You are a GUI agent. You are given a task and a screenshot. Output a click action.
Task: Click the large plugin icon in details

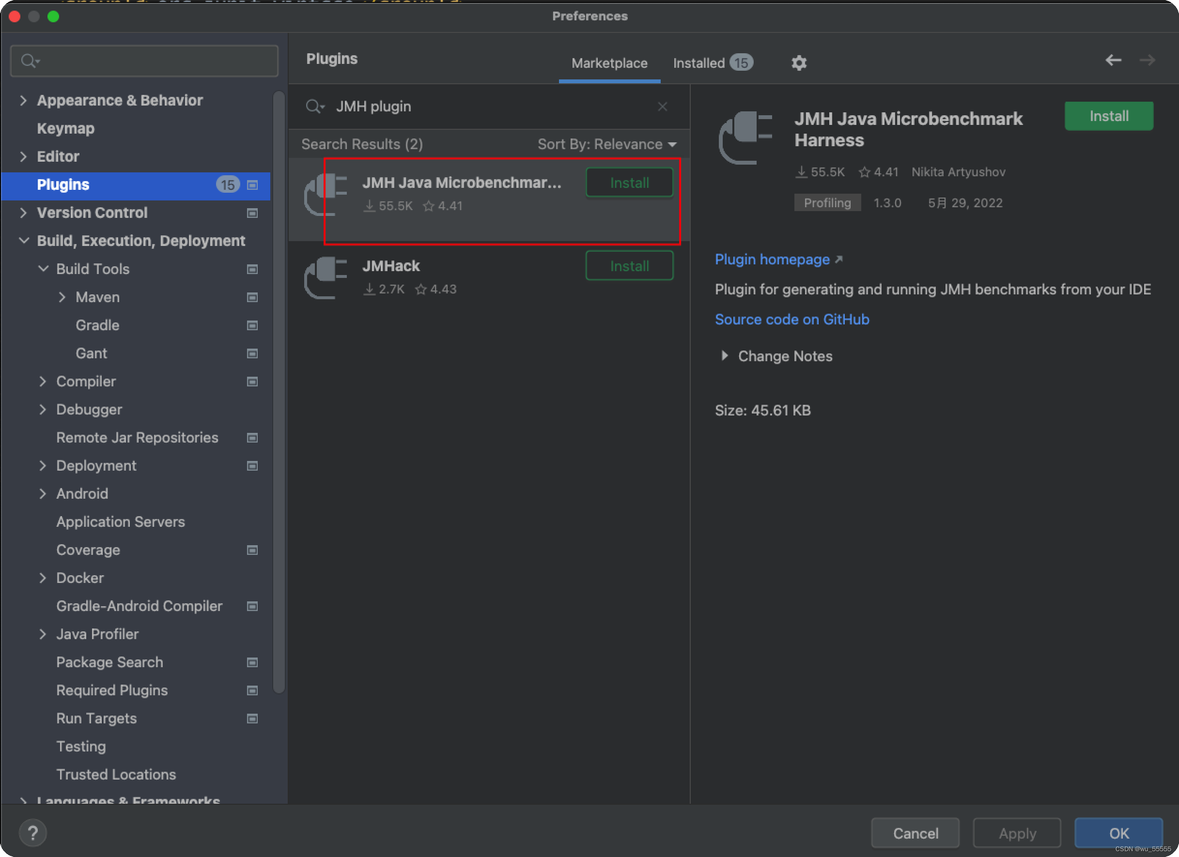(x=745, y=138)
